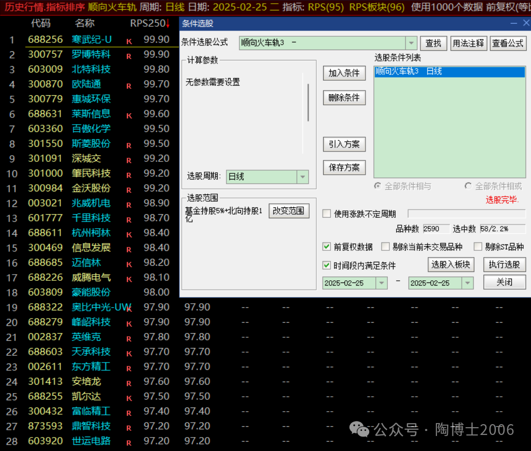Click the 代码 column header
The height and width of the screenshot is (451, 531).
[x=41, y=23]
